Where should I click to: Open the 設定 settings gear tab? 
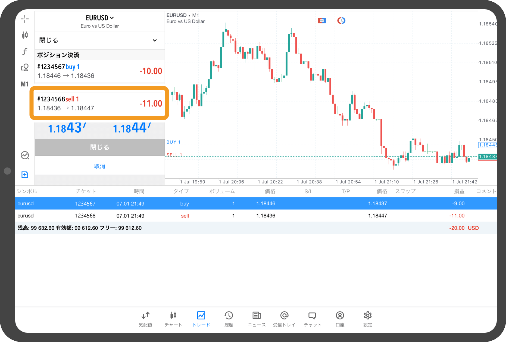click(367, 319)
